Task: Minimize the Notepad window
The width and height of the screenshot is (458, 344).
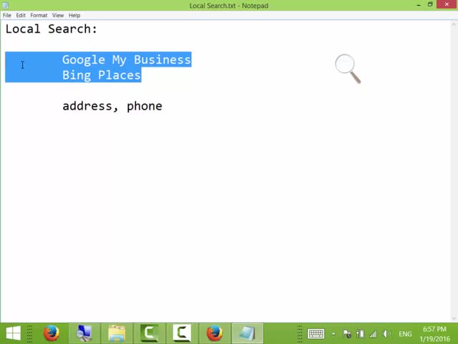Action: [419, 5]
